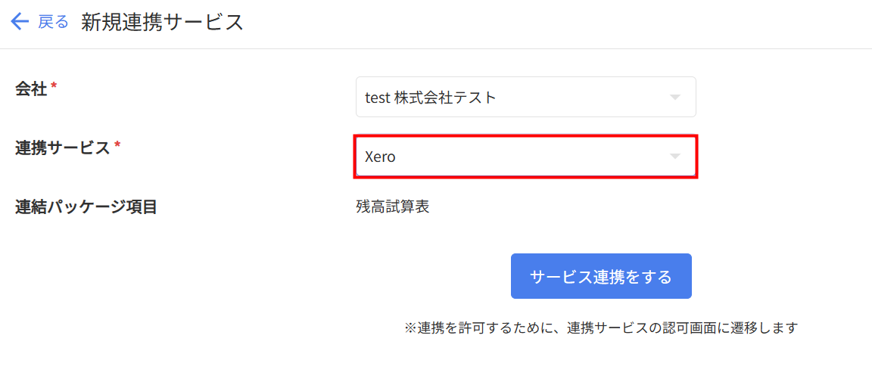This screenshot has width=872, height=385.
Task: Click the note about 認可画面 transition
Action: 601,328
